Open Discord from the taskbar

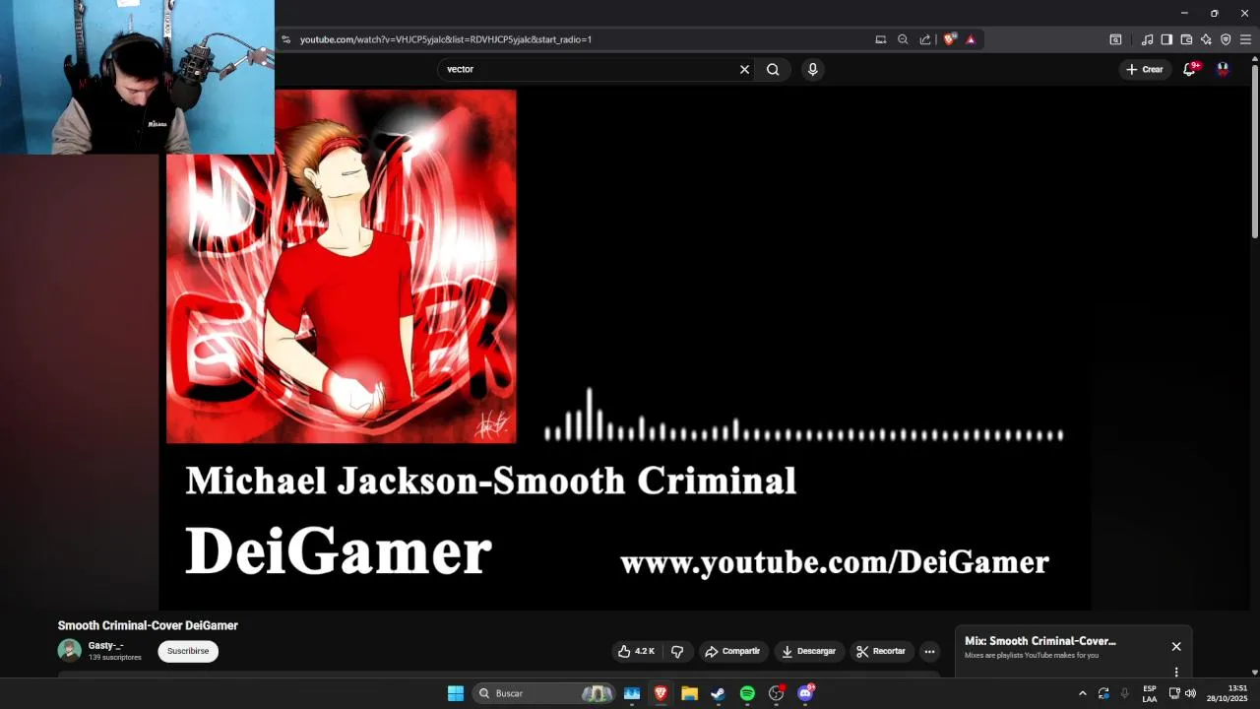click(805, 693)
